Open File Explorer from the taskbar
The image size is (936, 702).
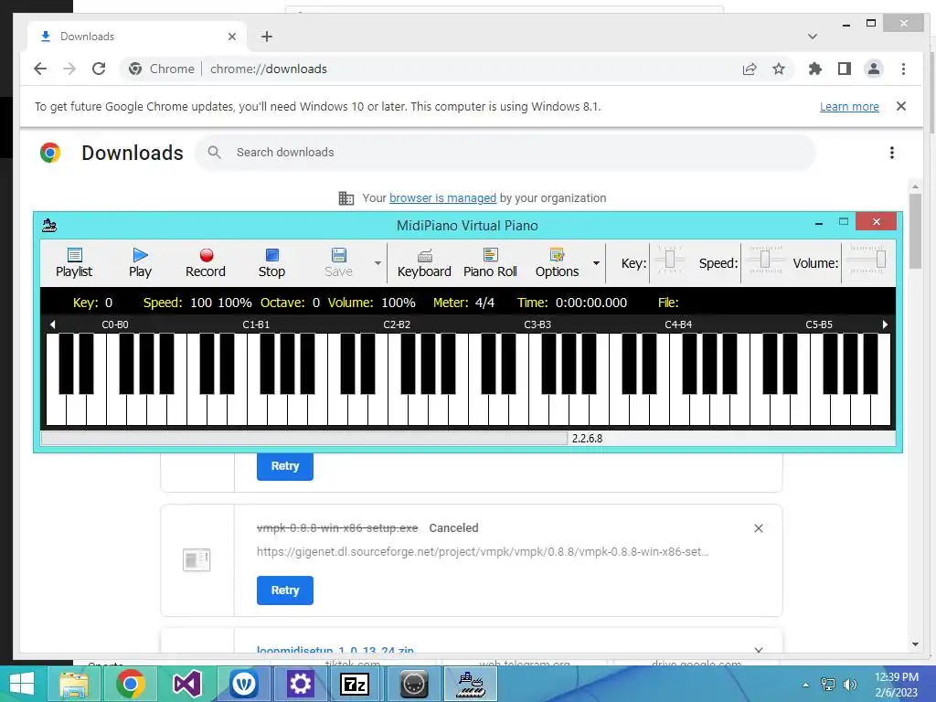pos(74,684)
